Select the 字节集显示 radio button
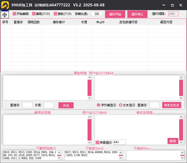 tap(99, 105)
